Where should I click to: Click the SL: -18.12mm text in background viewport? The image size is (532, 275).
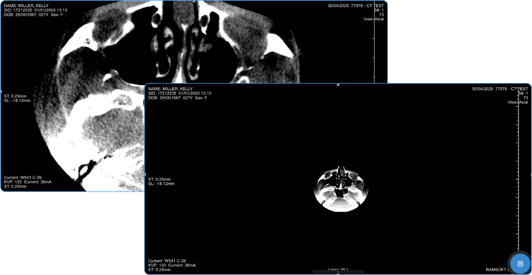coord(17,101)
